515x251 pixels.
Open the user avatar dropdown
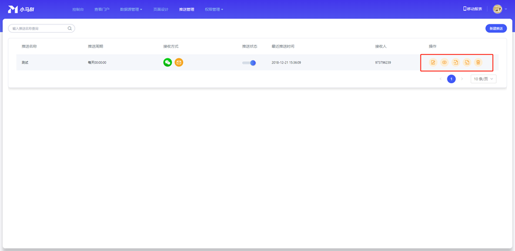pos(499,9)
